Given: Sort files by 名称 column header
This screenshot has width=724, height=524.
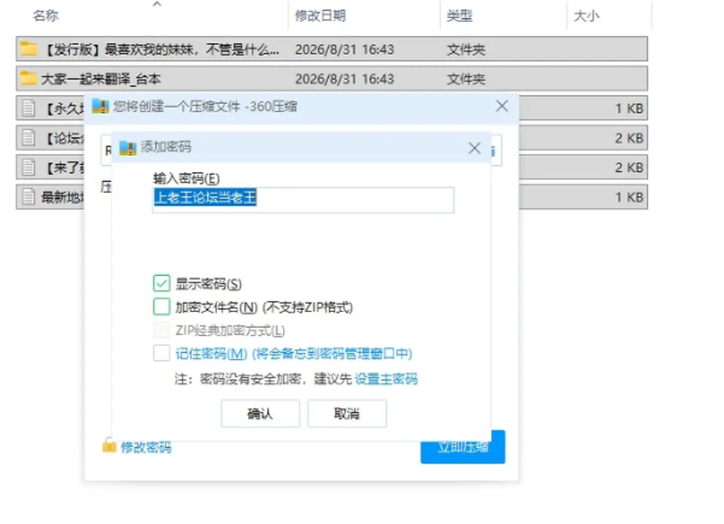Looking at the screenshot, I should [46, 16].
